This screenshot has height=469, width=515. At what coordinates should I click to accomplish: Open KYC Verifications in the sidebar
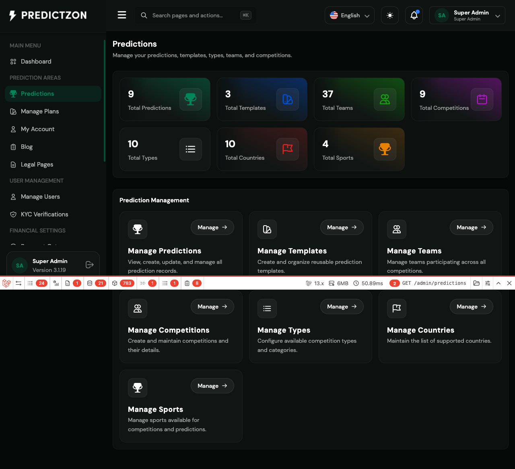click(53, 214)
